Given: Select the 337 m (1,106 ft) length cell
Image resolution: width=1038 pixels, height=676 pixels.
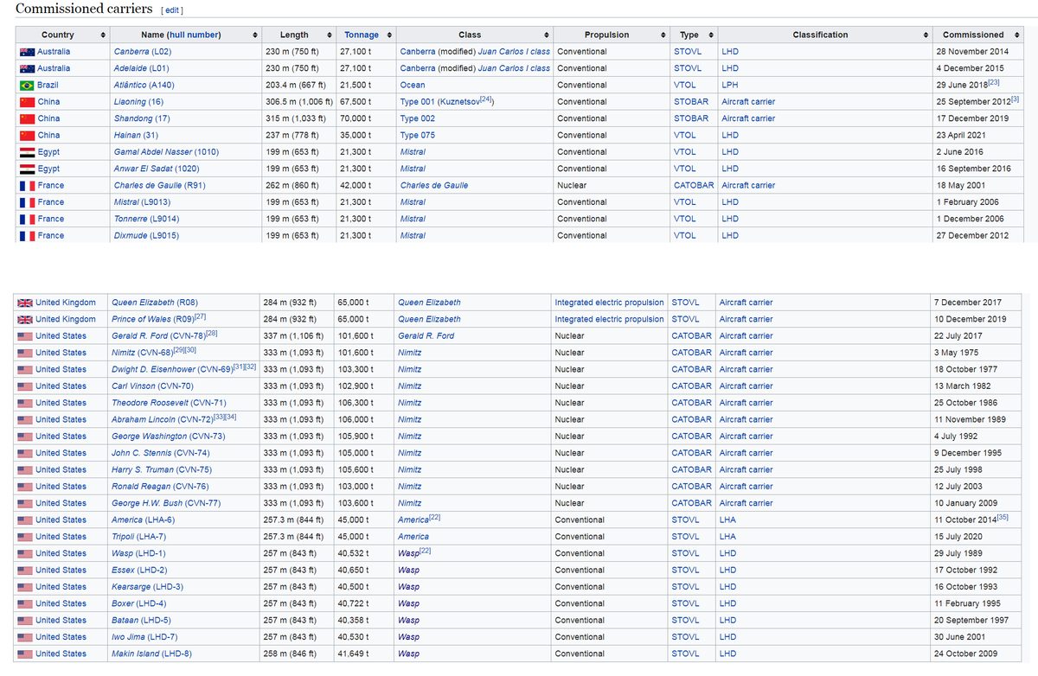Looking at the screenshot, I should pyautogui.click(x=296, y=336).
